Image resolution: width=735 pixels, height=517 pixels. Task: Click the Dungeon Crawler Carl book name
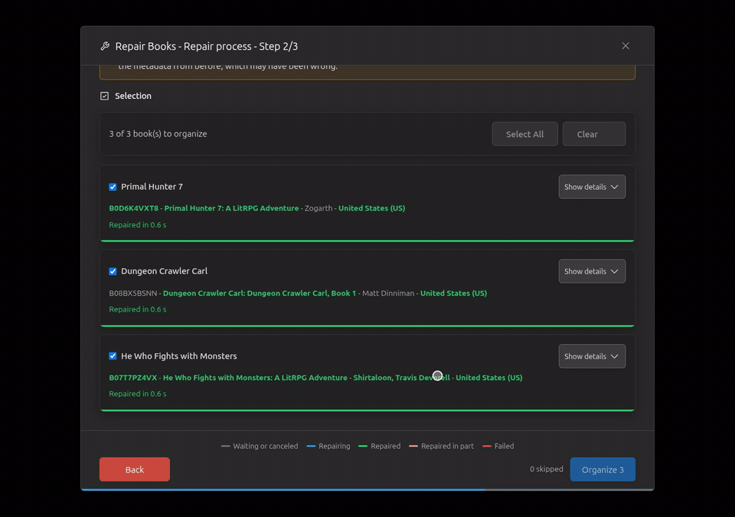(164, 271)
